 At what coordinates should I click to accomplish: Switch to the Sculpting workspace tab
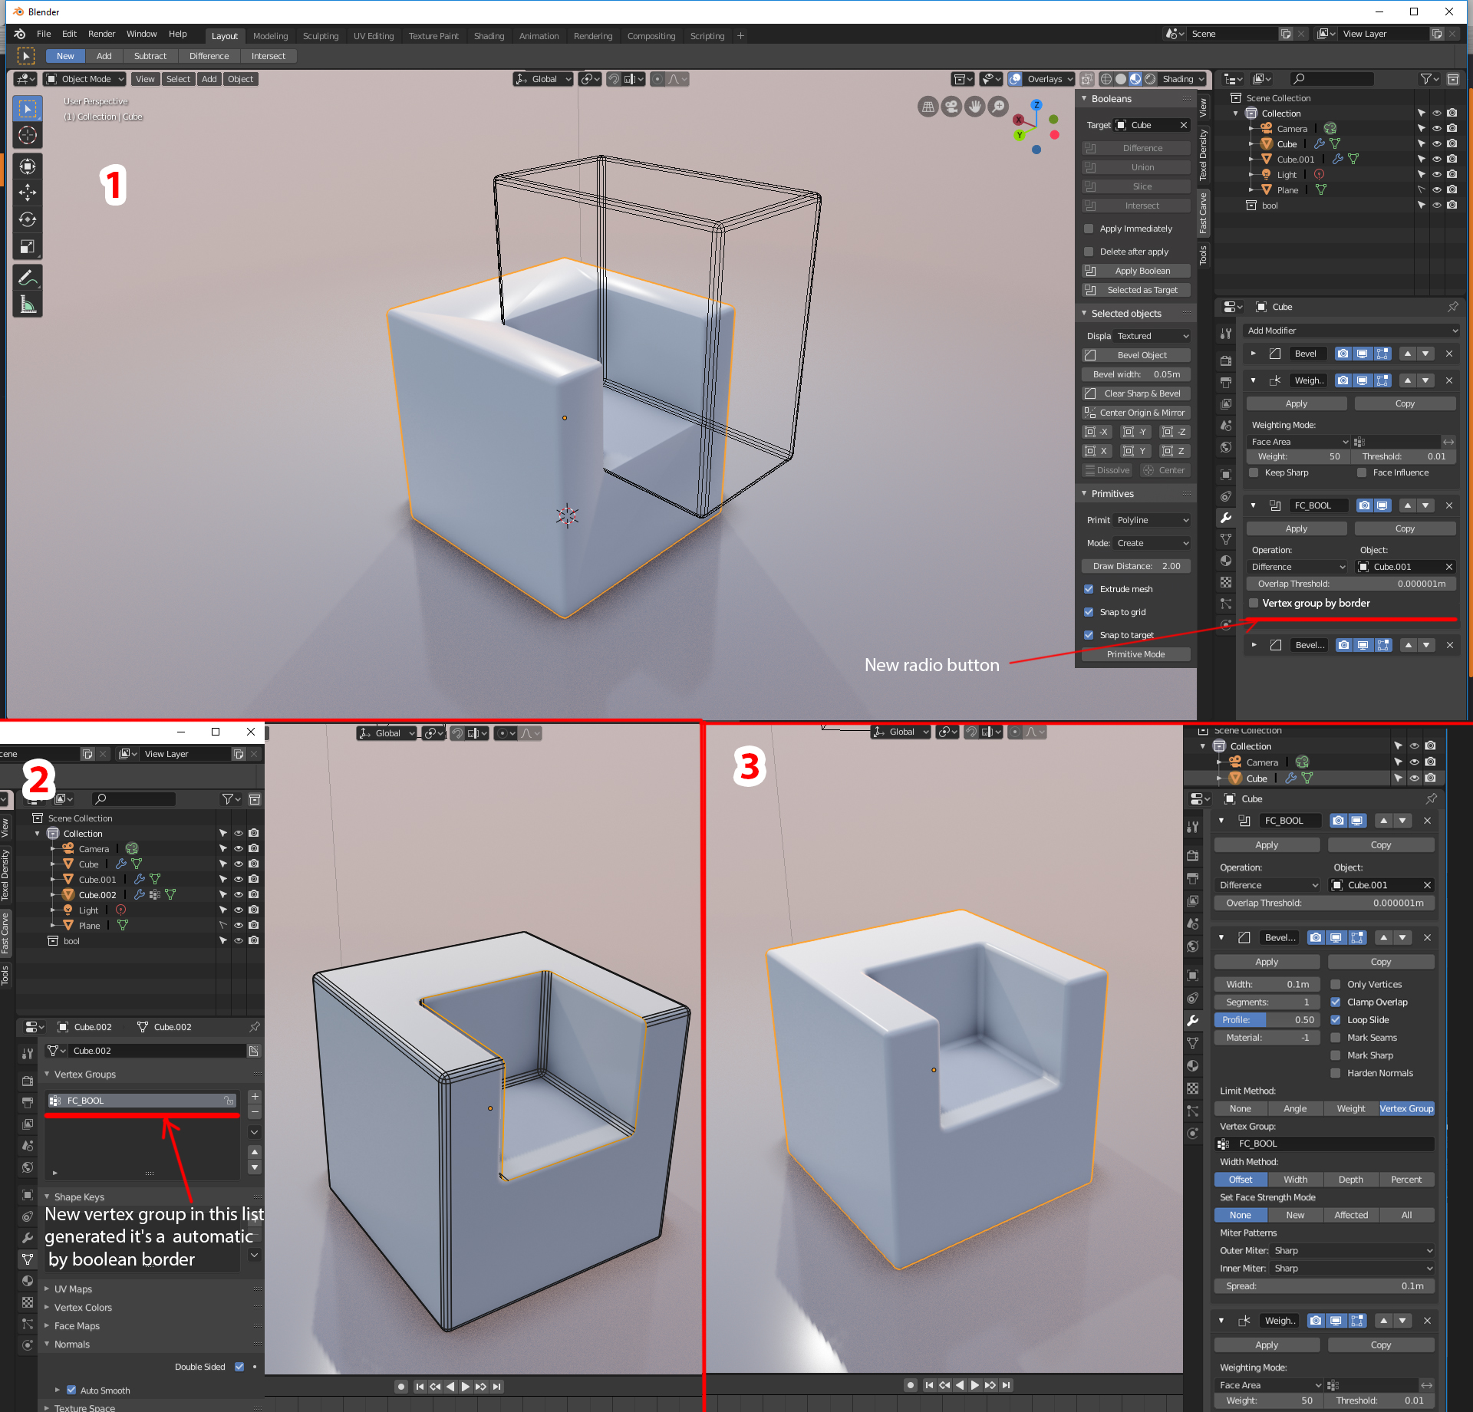point(321,36)
